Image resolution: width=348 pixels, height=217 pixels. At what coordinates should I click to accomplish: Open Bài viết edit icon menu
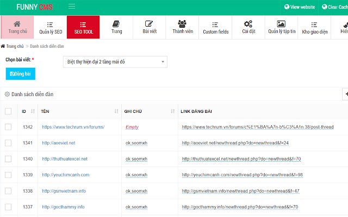click(x=150, y=27)
